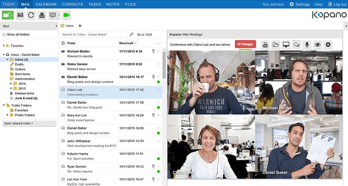Click the print icon in toolbar

[42, 15]
